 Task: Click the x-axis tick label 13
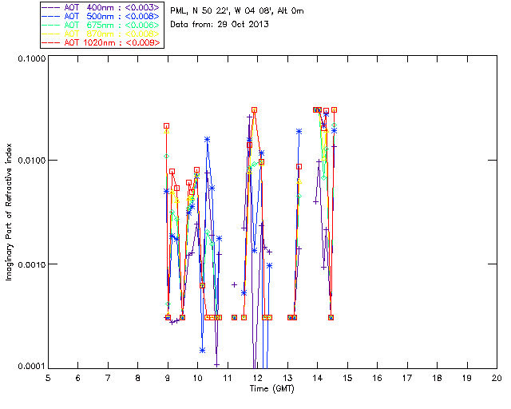pyautogui.click(x=287, y=378)
